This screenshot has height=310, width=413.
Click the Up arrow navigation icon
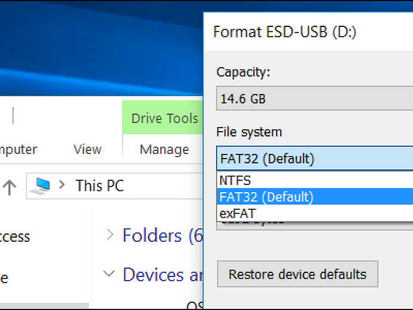(10, 187)
